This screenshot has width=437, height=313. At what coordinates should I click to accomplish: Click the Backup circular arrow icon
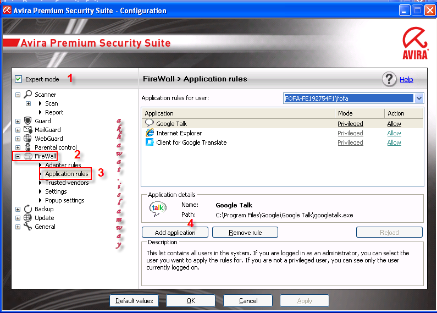pos(28,209)
